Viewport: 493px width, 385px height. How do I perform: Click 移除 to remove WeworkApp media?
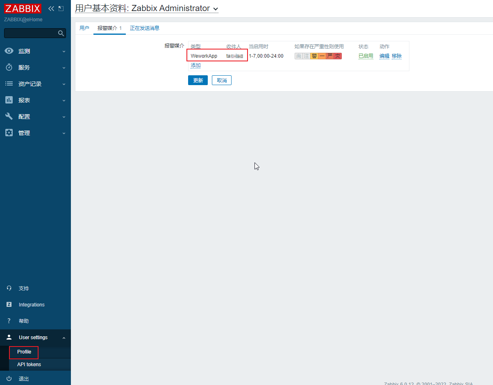pos(397,56)
